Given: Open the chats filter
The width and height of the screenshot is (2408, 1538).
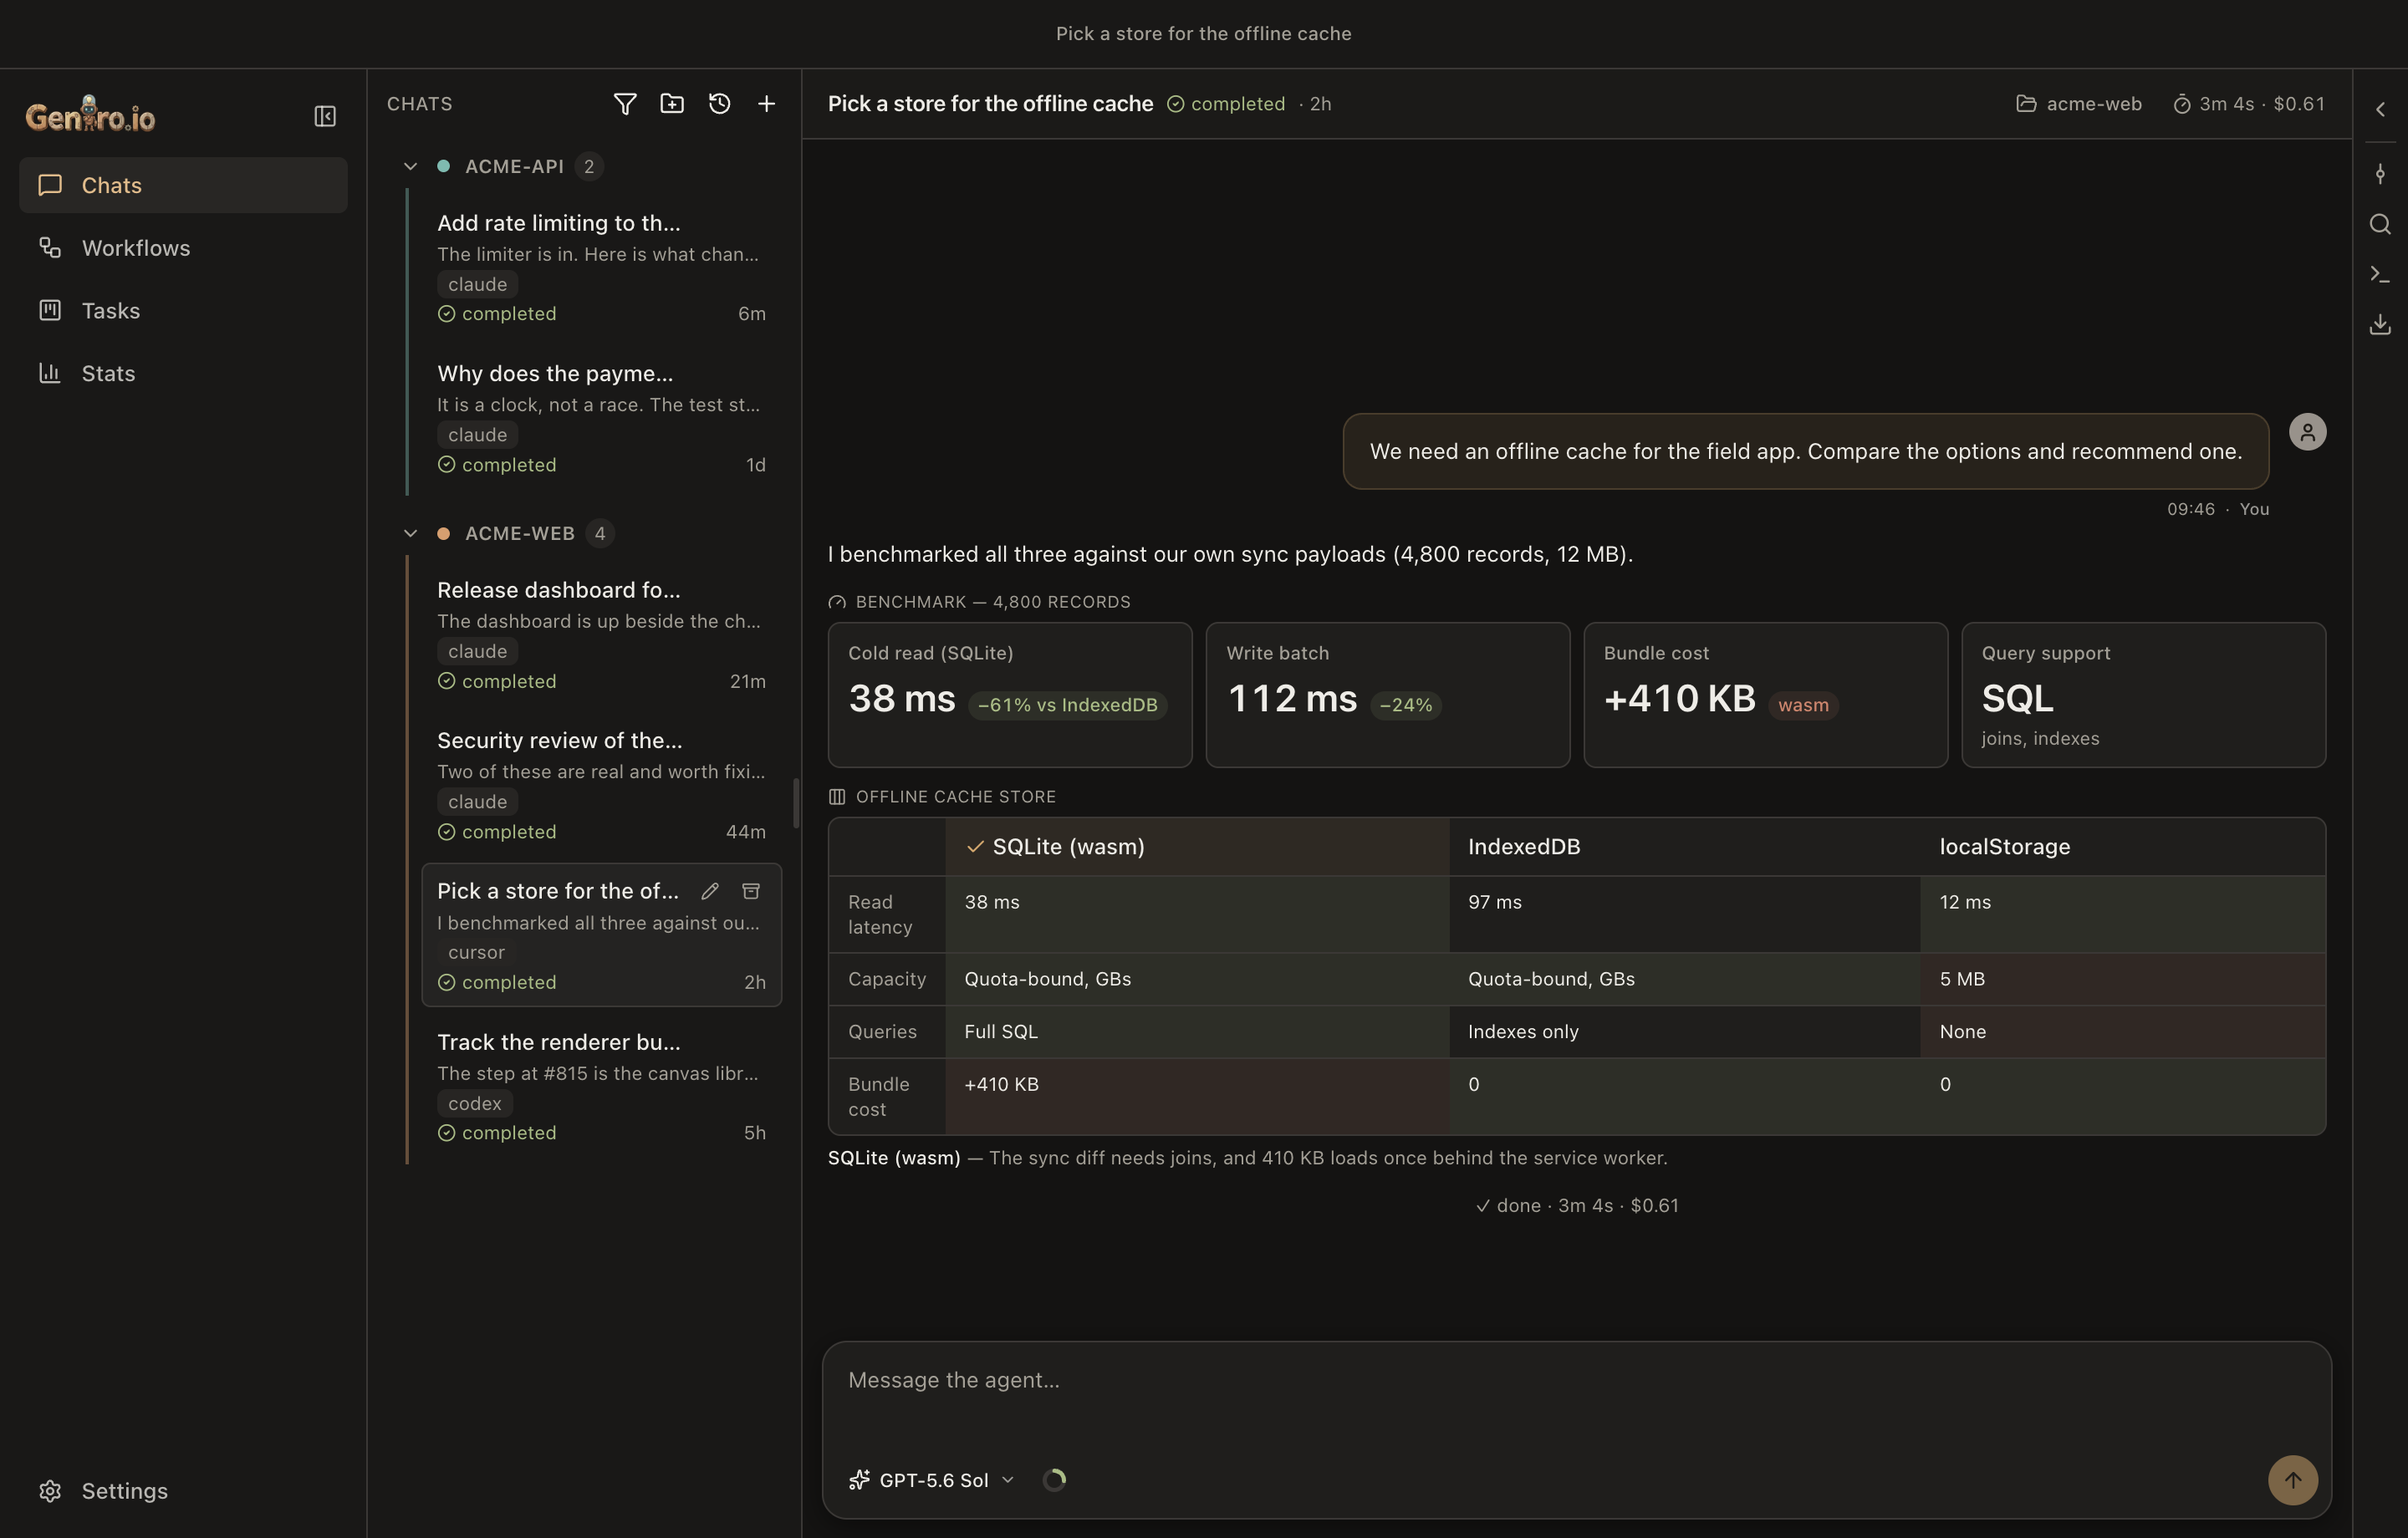Looking at the screenshot, I should tap(625, 104).
